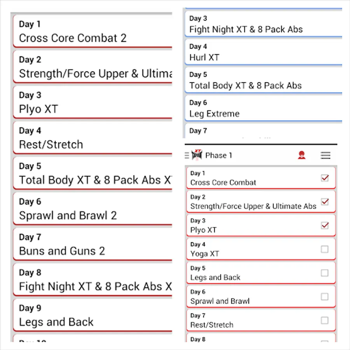Toggle the Day 3 Plyo XT checkbox
The width and height of the screenshot is (350, 350).
tap(325, 226)
